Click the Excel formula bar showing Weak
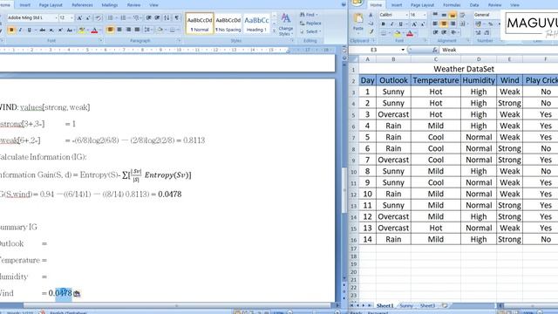 point(498,50)
